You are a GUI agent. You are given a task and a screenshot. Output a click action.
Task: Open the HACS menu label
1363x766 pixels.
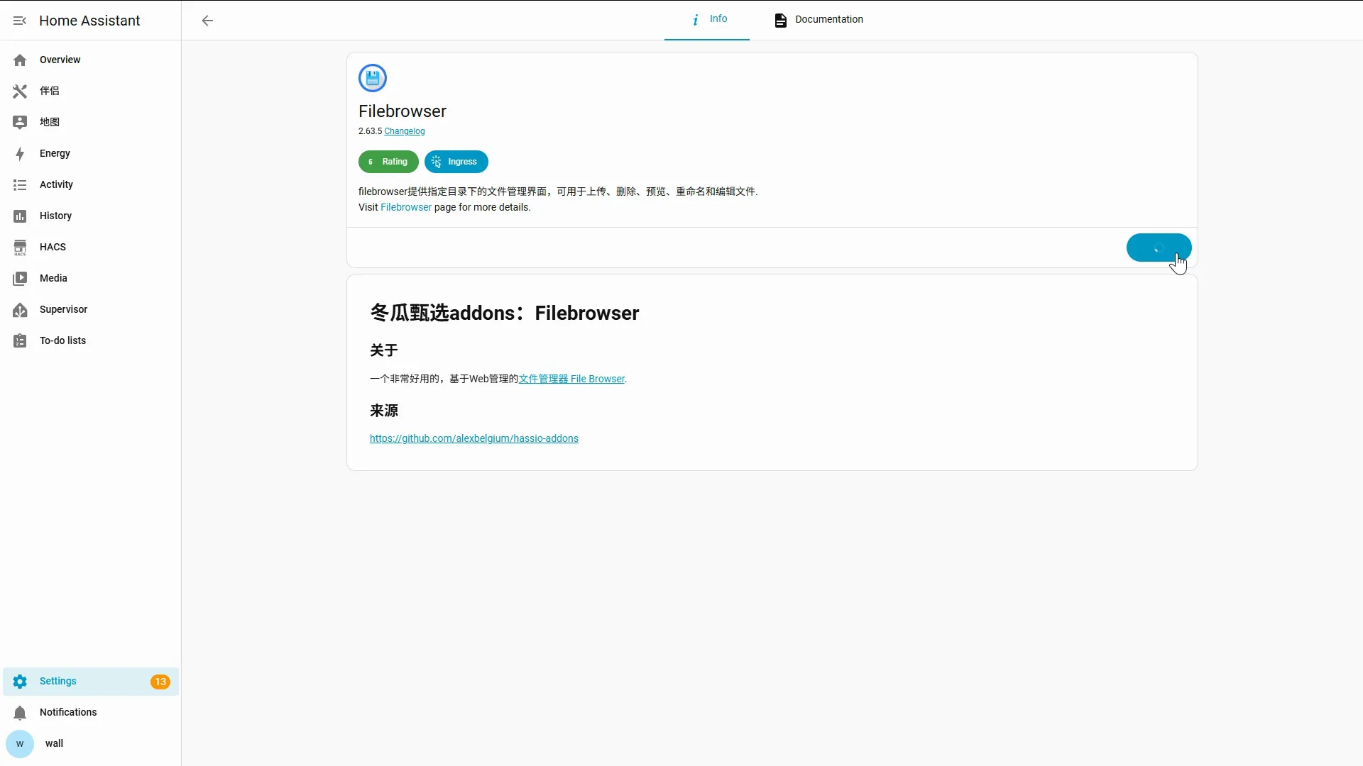[53, 247]
